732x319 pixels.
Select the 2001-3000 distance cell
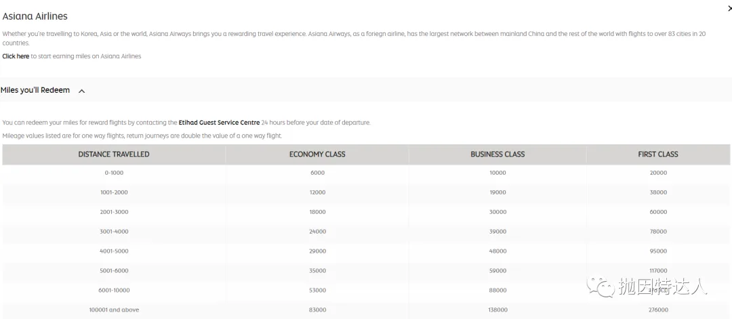114,212
